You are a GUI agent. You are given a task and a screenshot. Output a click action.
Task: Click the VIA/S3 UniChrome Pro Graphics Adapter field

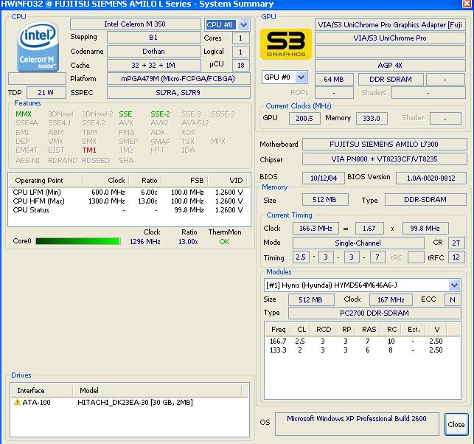[390, 25]
